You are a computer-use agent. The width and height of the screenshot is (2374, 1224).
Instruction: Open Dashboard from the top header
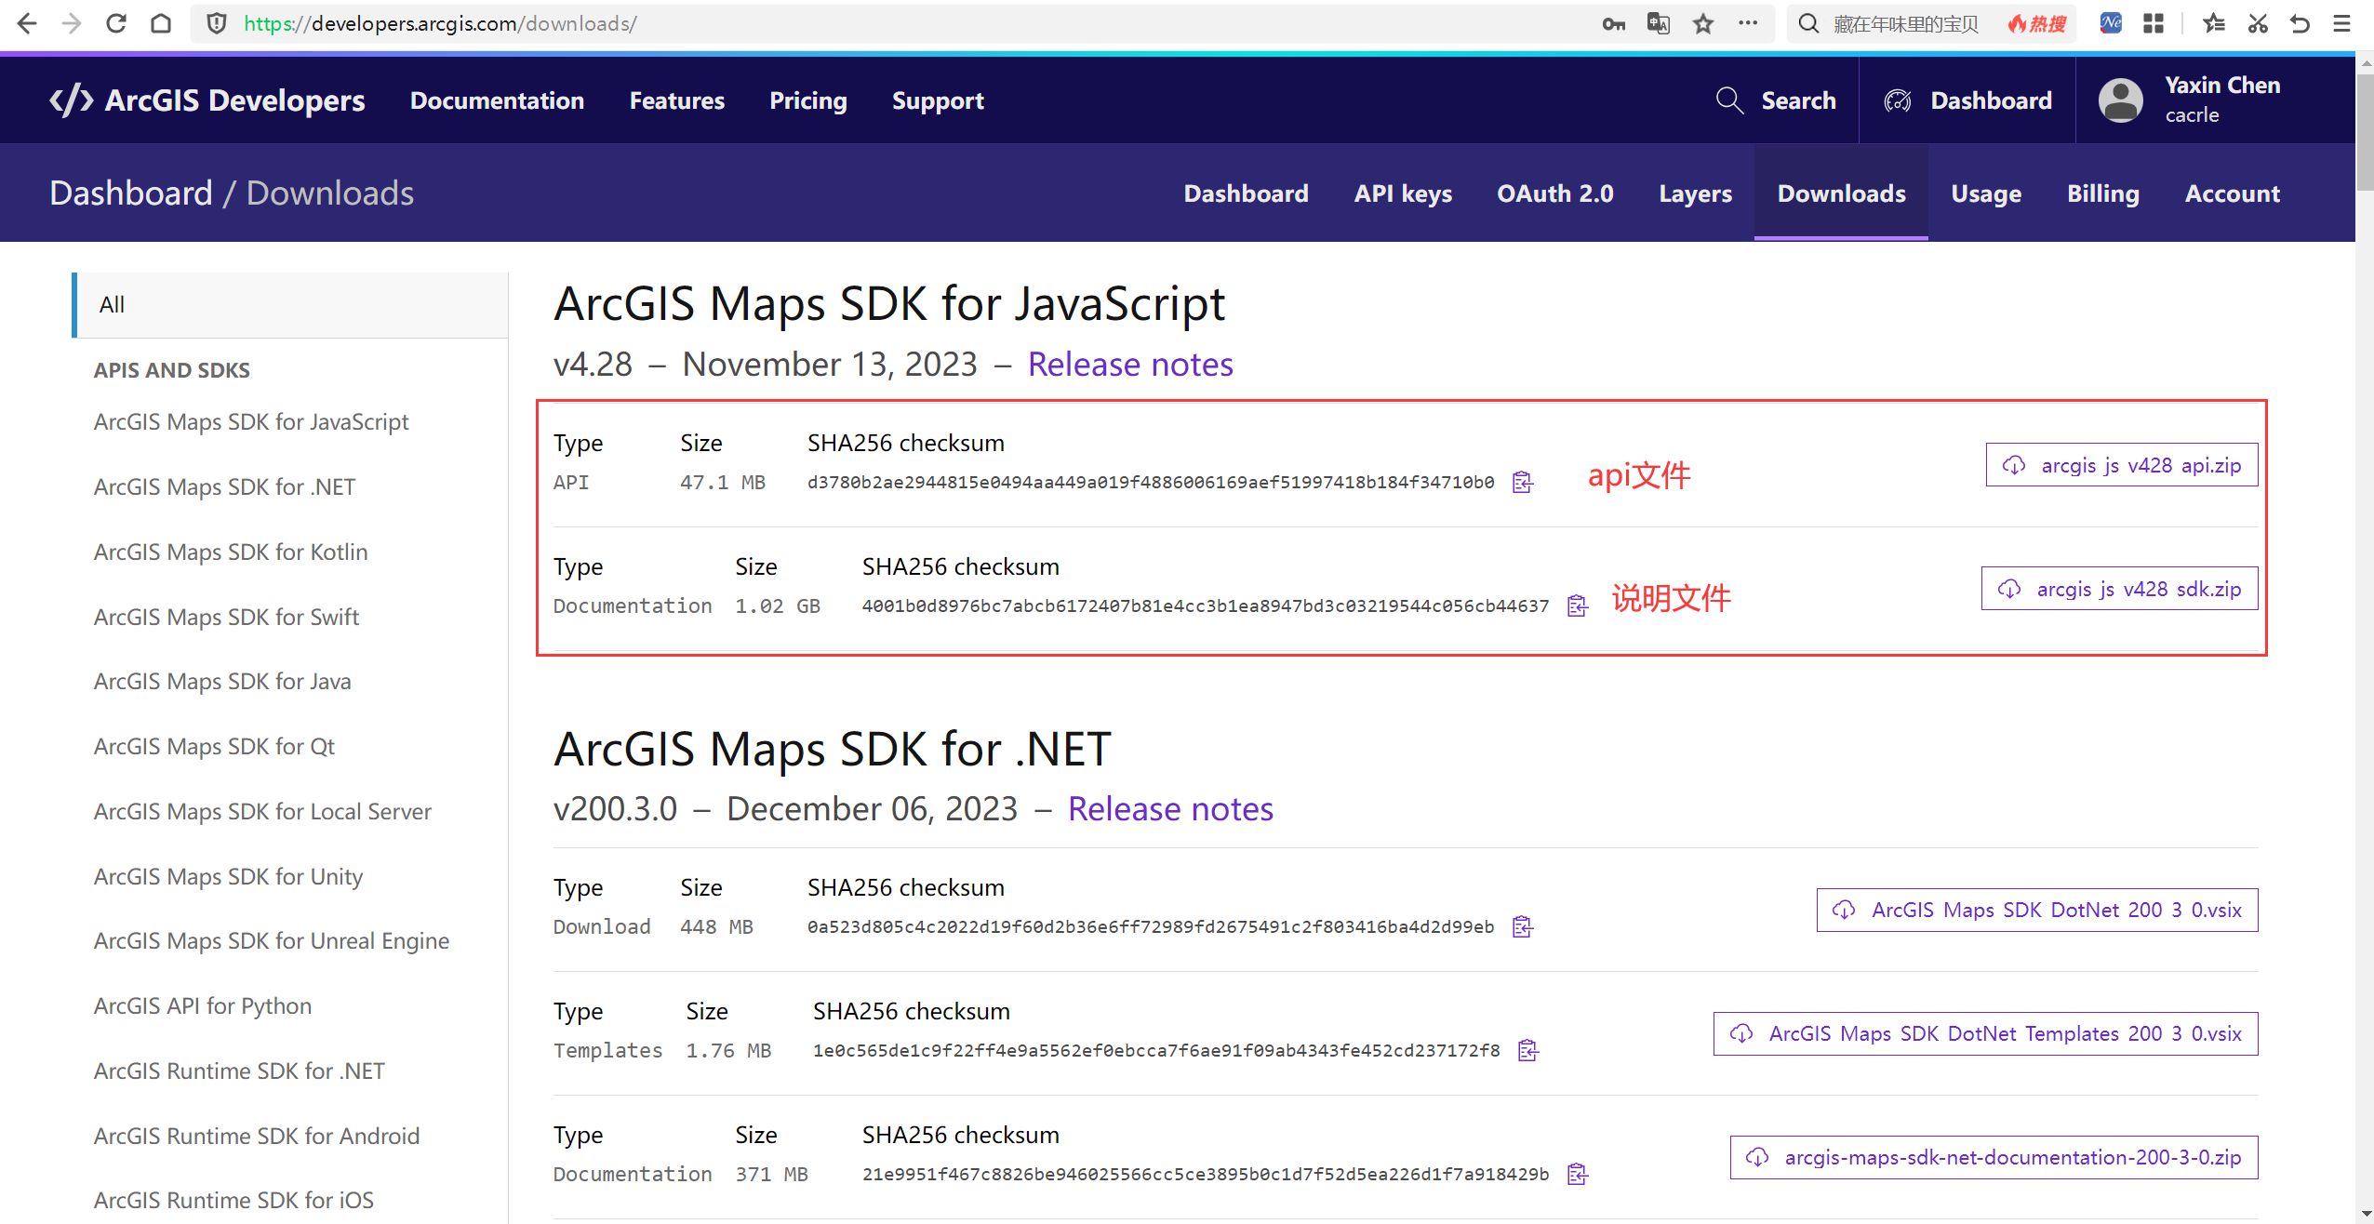[x=1968, y=100]
